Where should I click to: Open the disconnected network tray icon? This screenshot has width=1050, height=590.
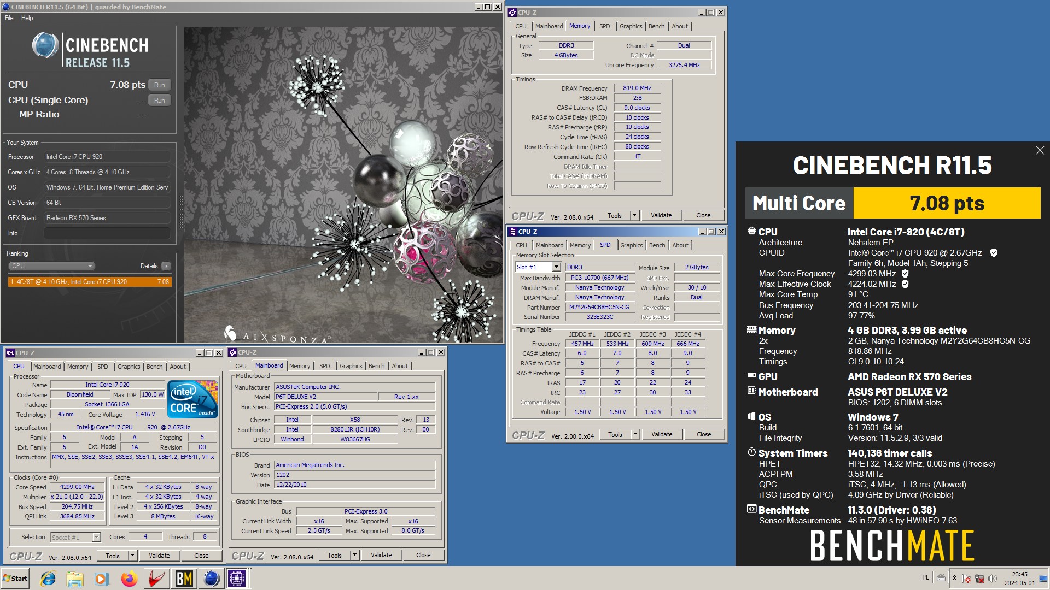coord(979,579)
